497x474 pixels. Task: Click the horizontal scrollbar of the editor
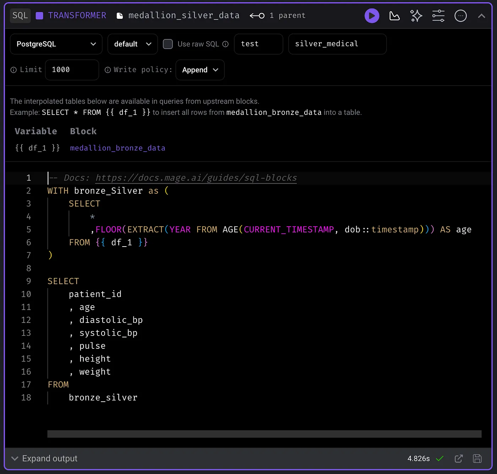(264, 434)
